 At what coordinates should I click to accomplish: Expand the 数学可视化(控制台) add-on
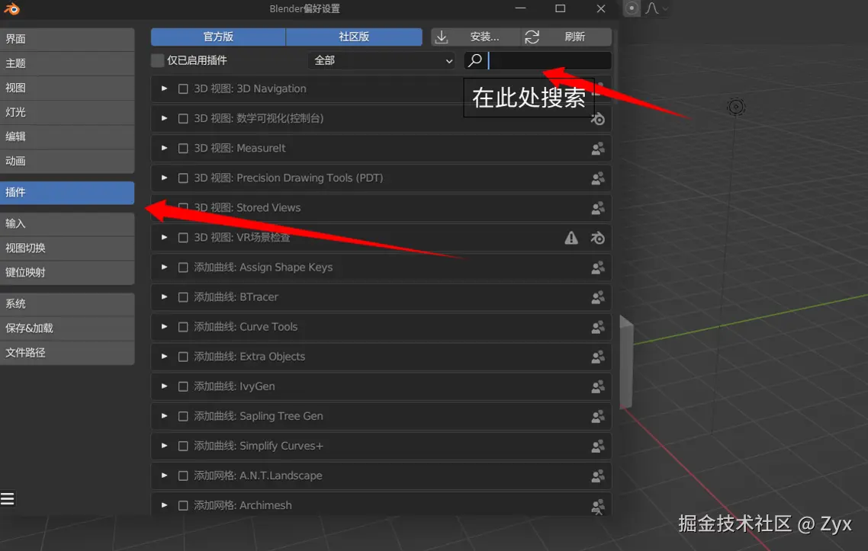pos(165,118)
